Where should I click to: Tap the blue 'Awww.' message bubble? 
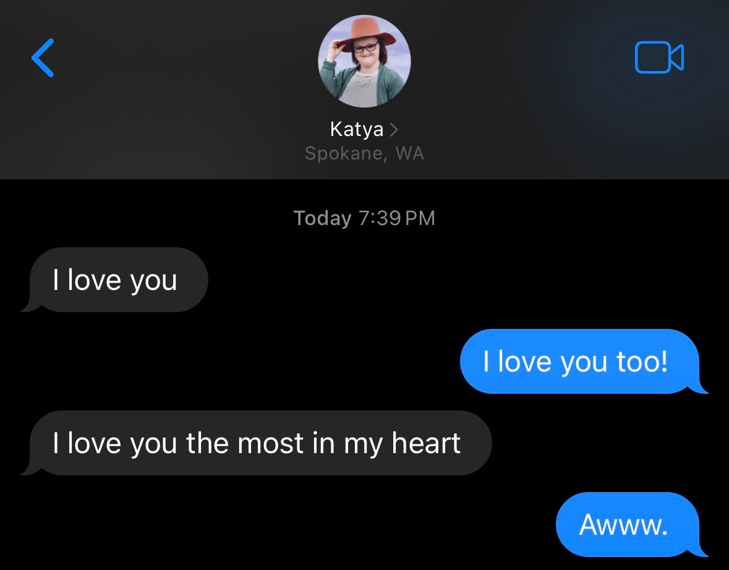[x=631, y=524]
